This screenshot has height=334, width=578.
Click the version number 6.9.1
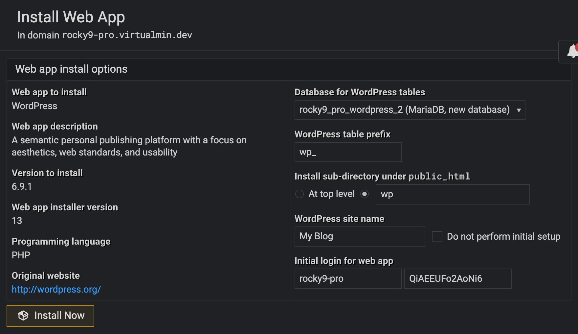22,186
